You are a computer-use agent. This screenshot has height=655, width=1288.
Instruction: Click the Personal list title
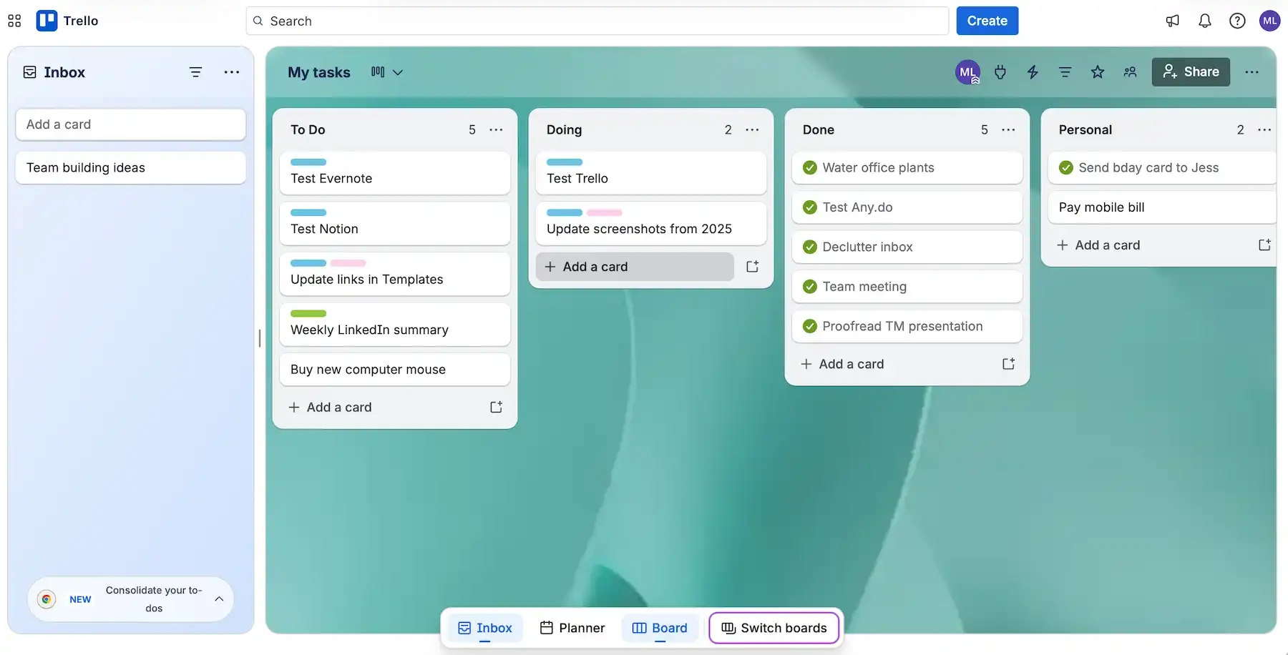[x=1085, y=129]
